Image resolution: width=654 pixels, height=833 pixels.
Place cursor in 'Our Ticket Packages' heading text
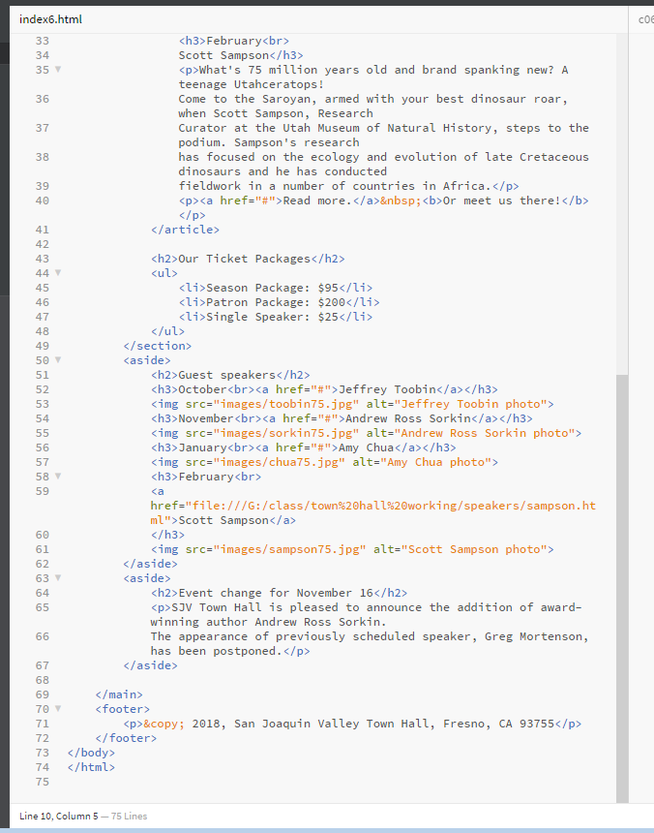[x=244, y=259]
